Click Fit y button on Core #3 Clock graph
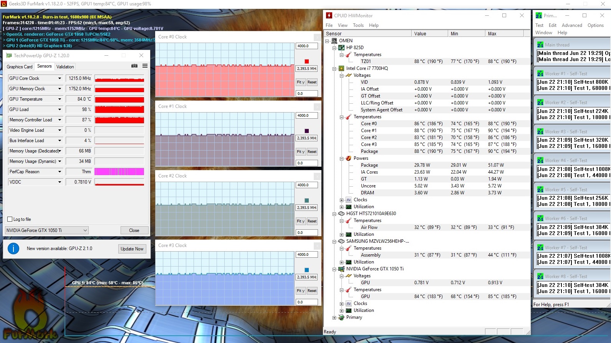Screen dimensions: 611x343 [300, 291]
